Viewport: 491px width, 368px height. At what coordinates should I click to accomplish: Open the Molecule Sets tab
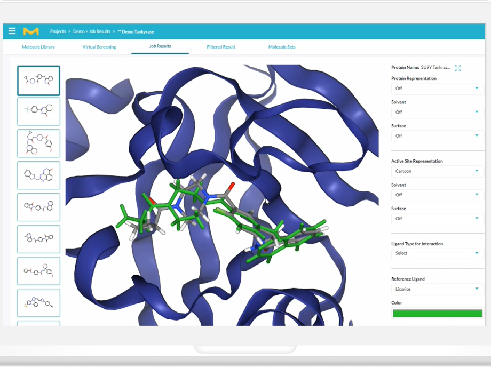click(282, 47)
